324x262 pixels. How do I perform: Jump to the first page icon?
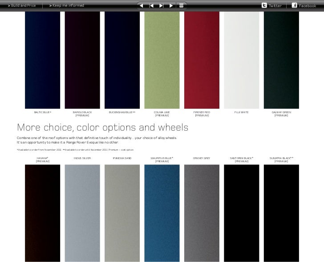[x=151, y=6]
